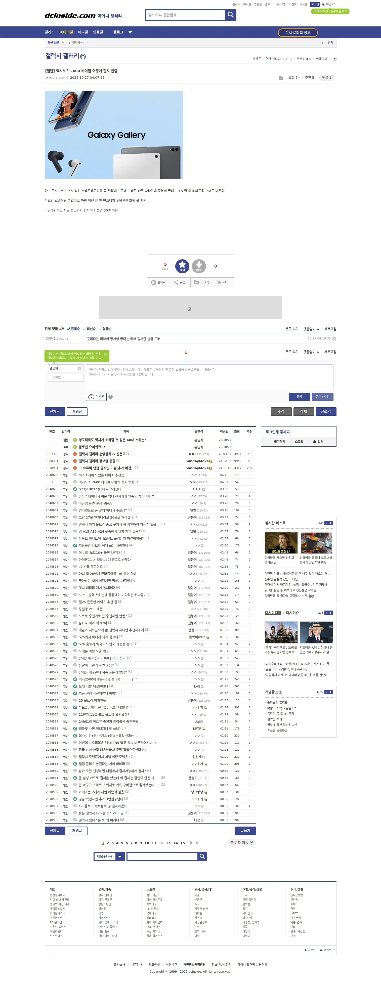Click upper 글쓰기 write button

click(x=326, y=411)
